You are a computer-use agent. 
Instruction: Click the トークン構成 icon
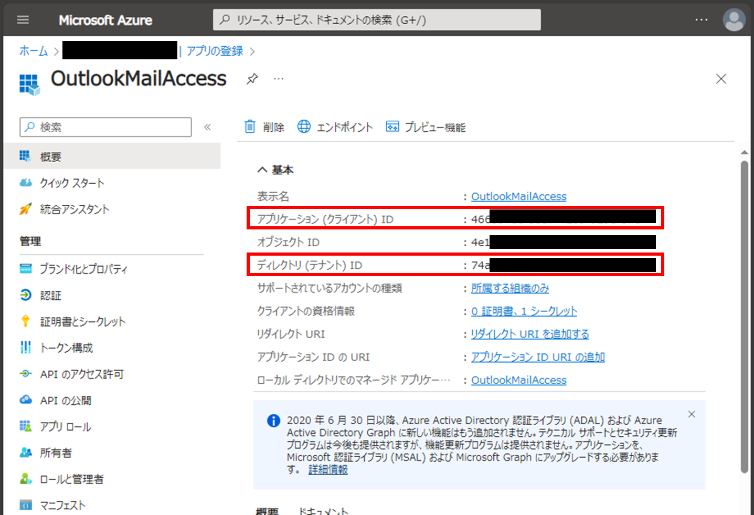coord(26,348)
